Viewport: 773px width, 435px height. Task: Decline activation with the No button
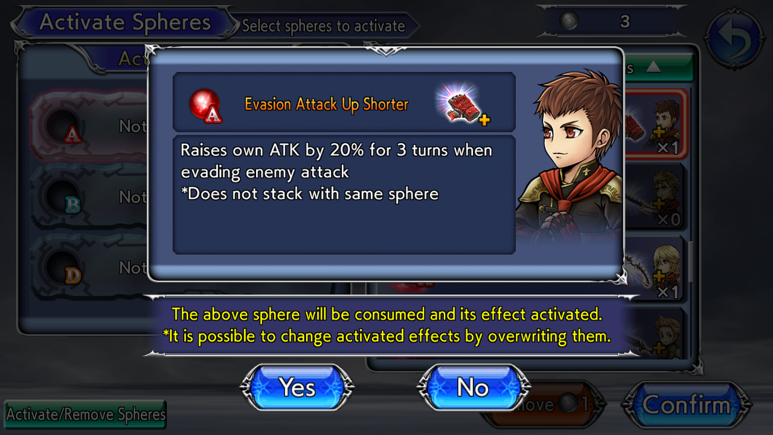(473, 387)
